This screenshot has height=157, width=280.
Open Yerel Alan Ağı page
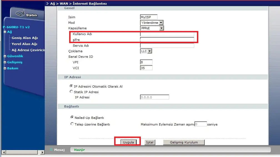(x=24, y=44)
